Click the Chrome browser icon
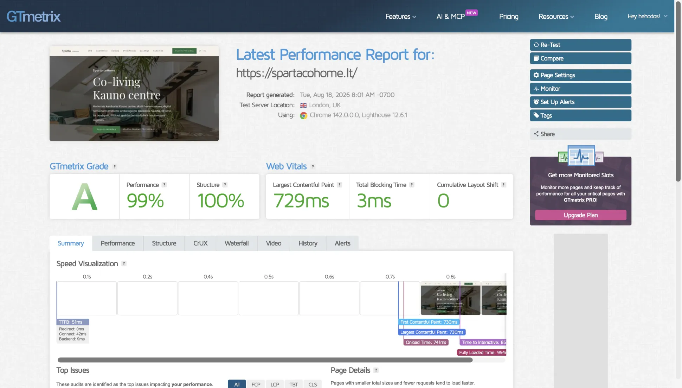The height and width of the screenshot is (388, 682). pyautogui.click(x=303, y=115)
